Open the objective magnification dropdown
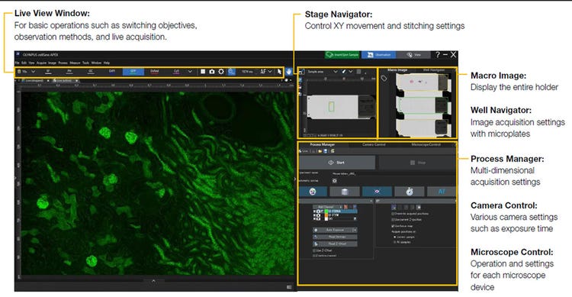Image resolution: width=572 pixels, height=297 pixels. pos(34,72)
